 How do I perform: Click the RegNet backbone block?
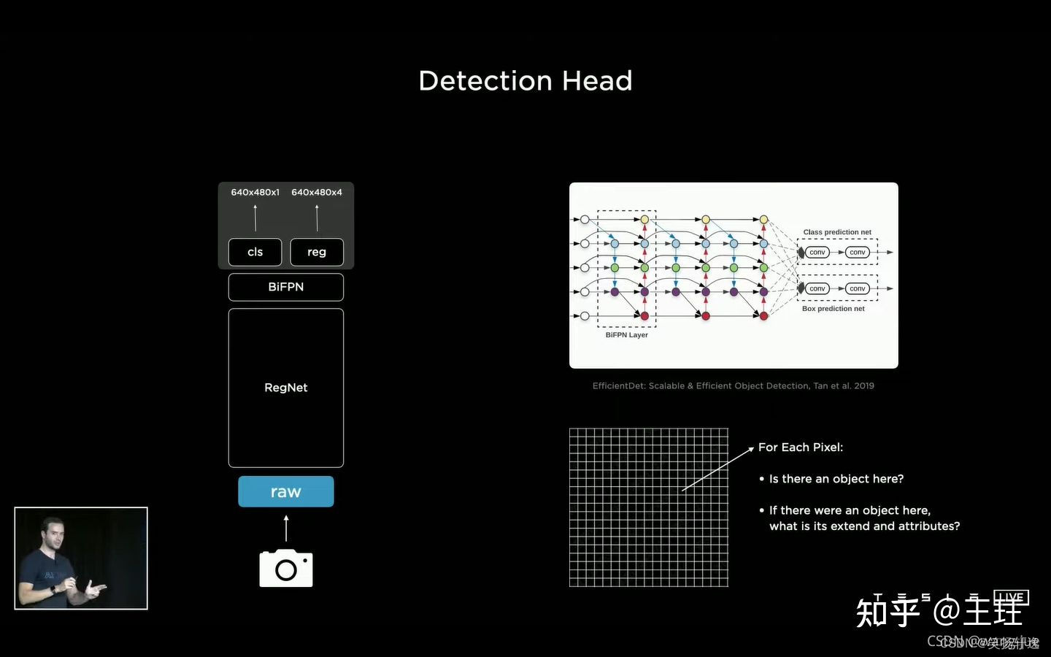[286, 388]
